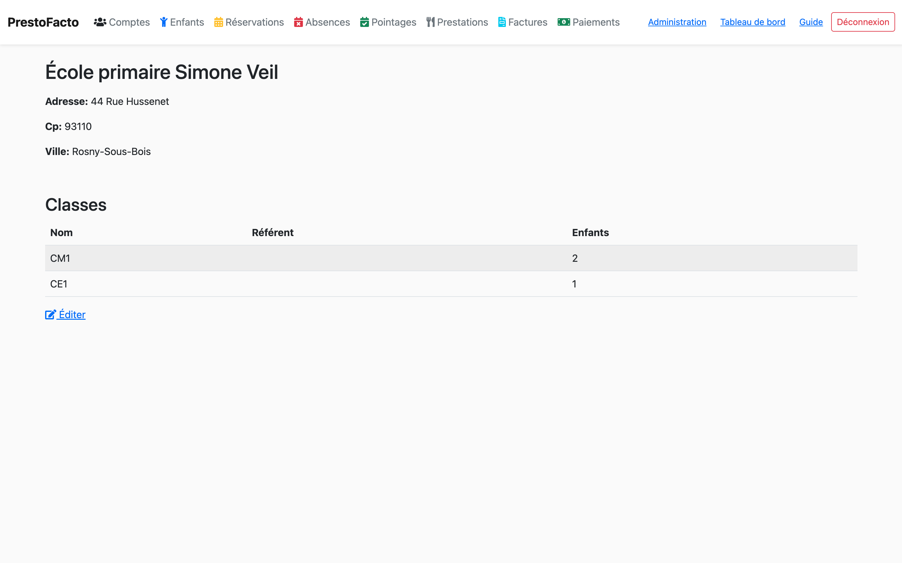This screenshot has width=902, height=563.
Task: Open the Factures nav item
Action: click(x=527, y=22)
